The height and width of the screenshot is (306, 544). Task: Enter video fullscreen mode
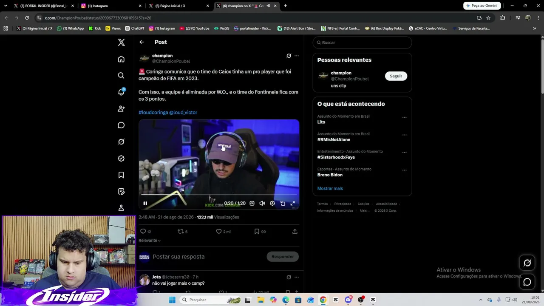click(293, 204)
